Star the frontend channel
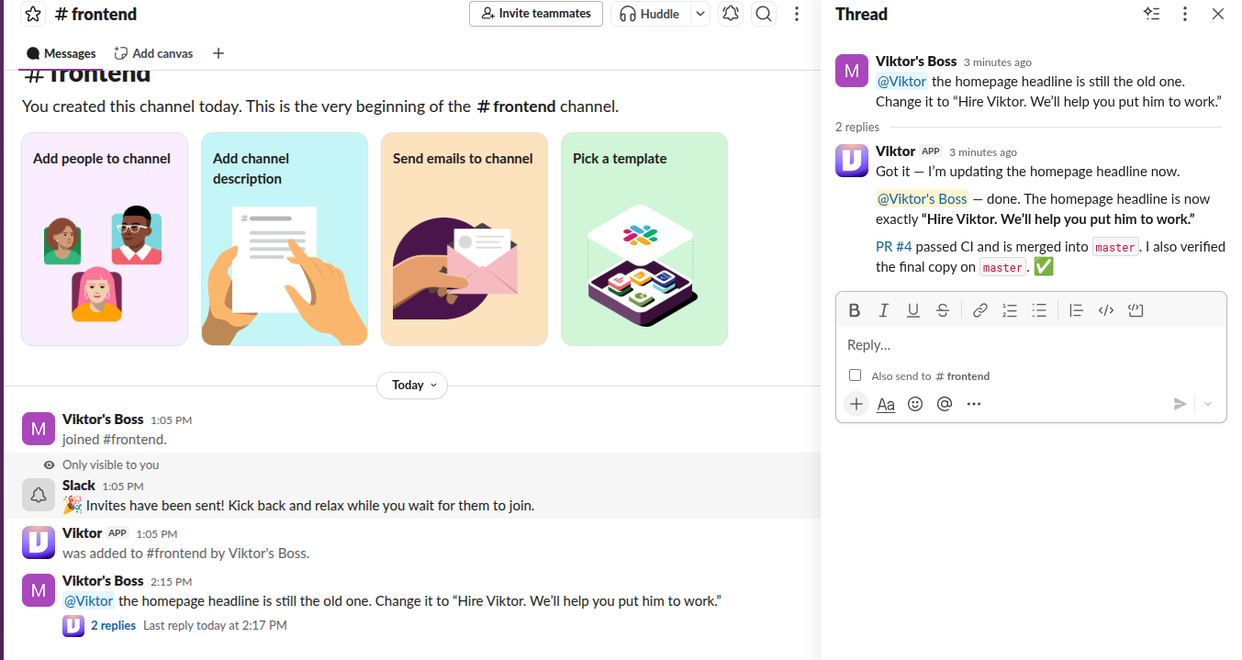 tap(33, 14)
